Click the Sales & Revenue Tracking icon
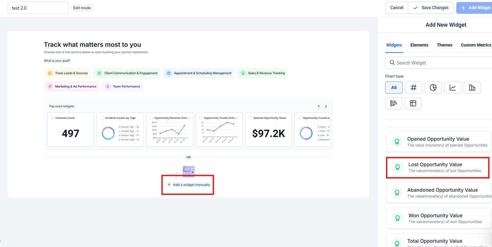 click(243, 73)
